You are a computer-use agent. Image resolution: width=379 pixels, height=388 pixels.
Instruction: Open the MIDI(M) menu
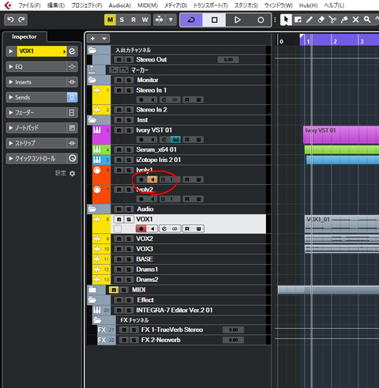[x=148, y=6]
